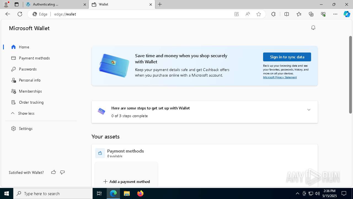Click the volume speaker tray icon
This screenshot has height=199, width=353.
[x=317, y=193]
